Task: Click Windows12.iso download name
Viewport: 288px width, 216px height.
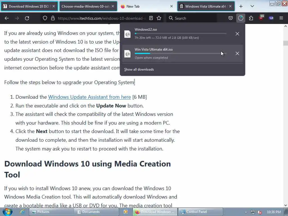Action: (x=146, y=29)
